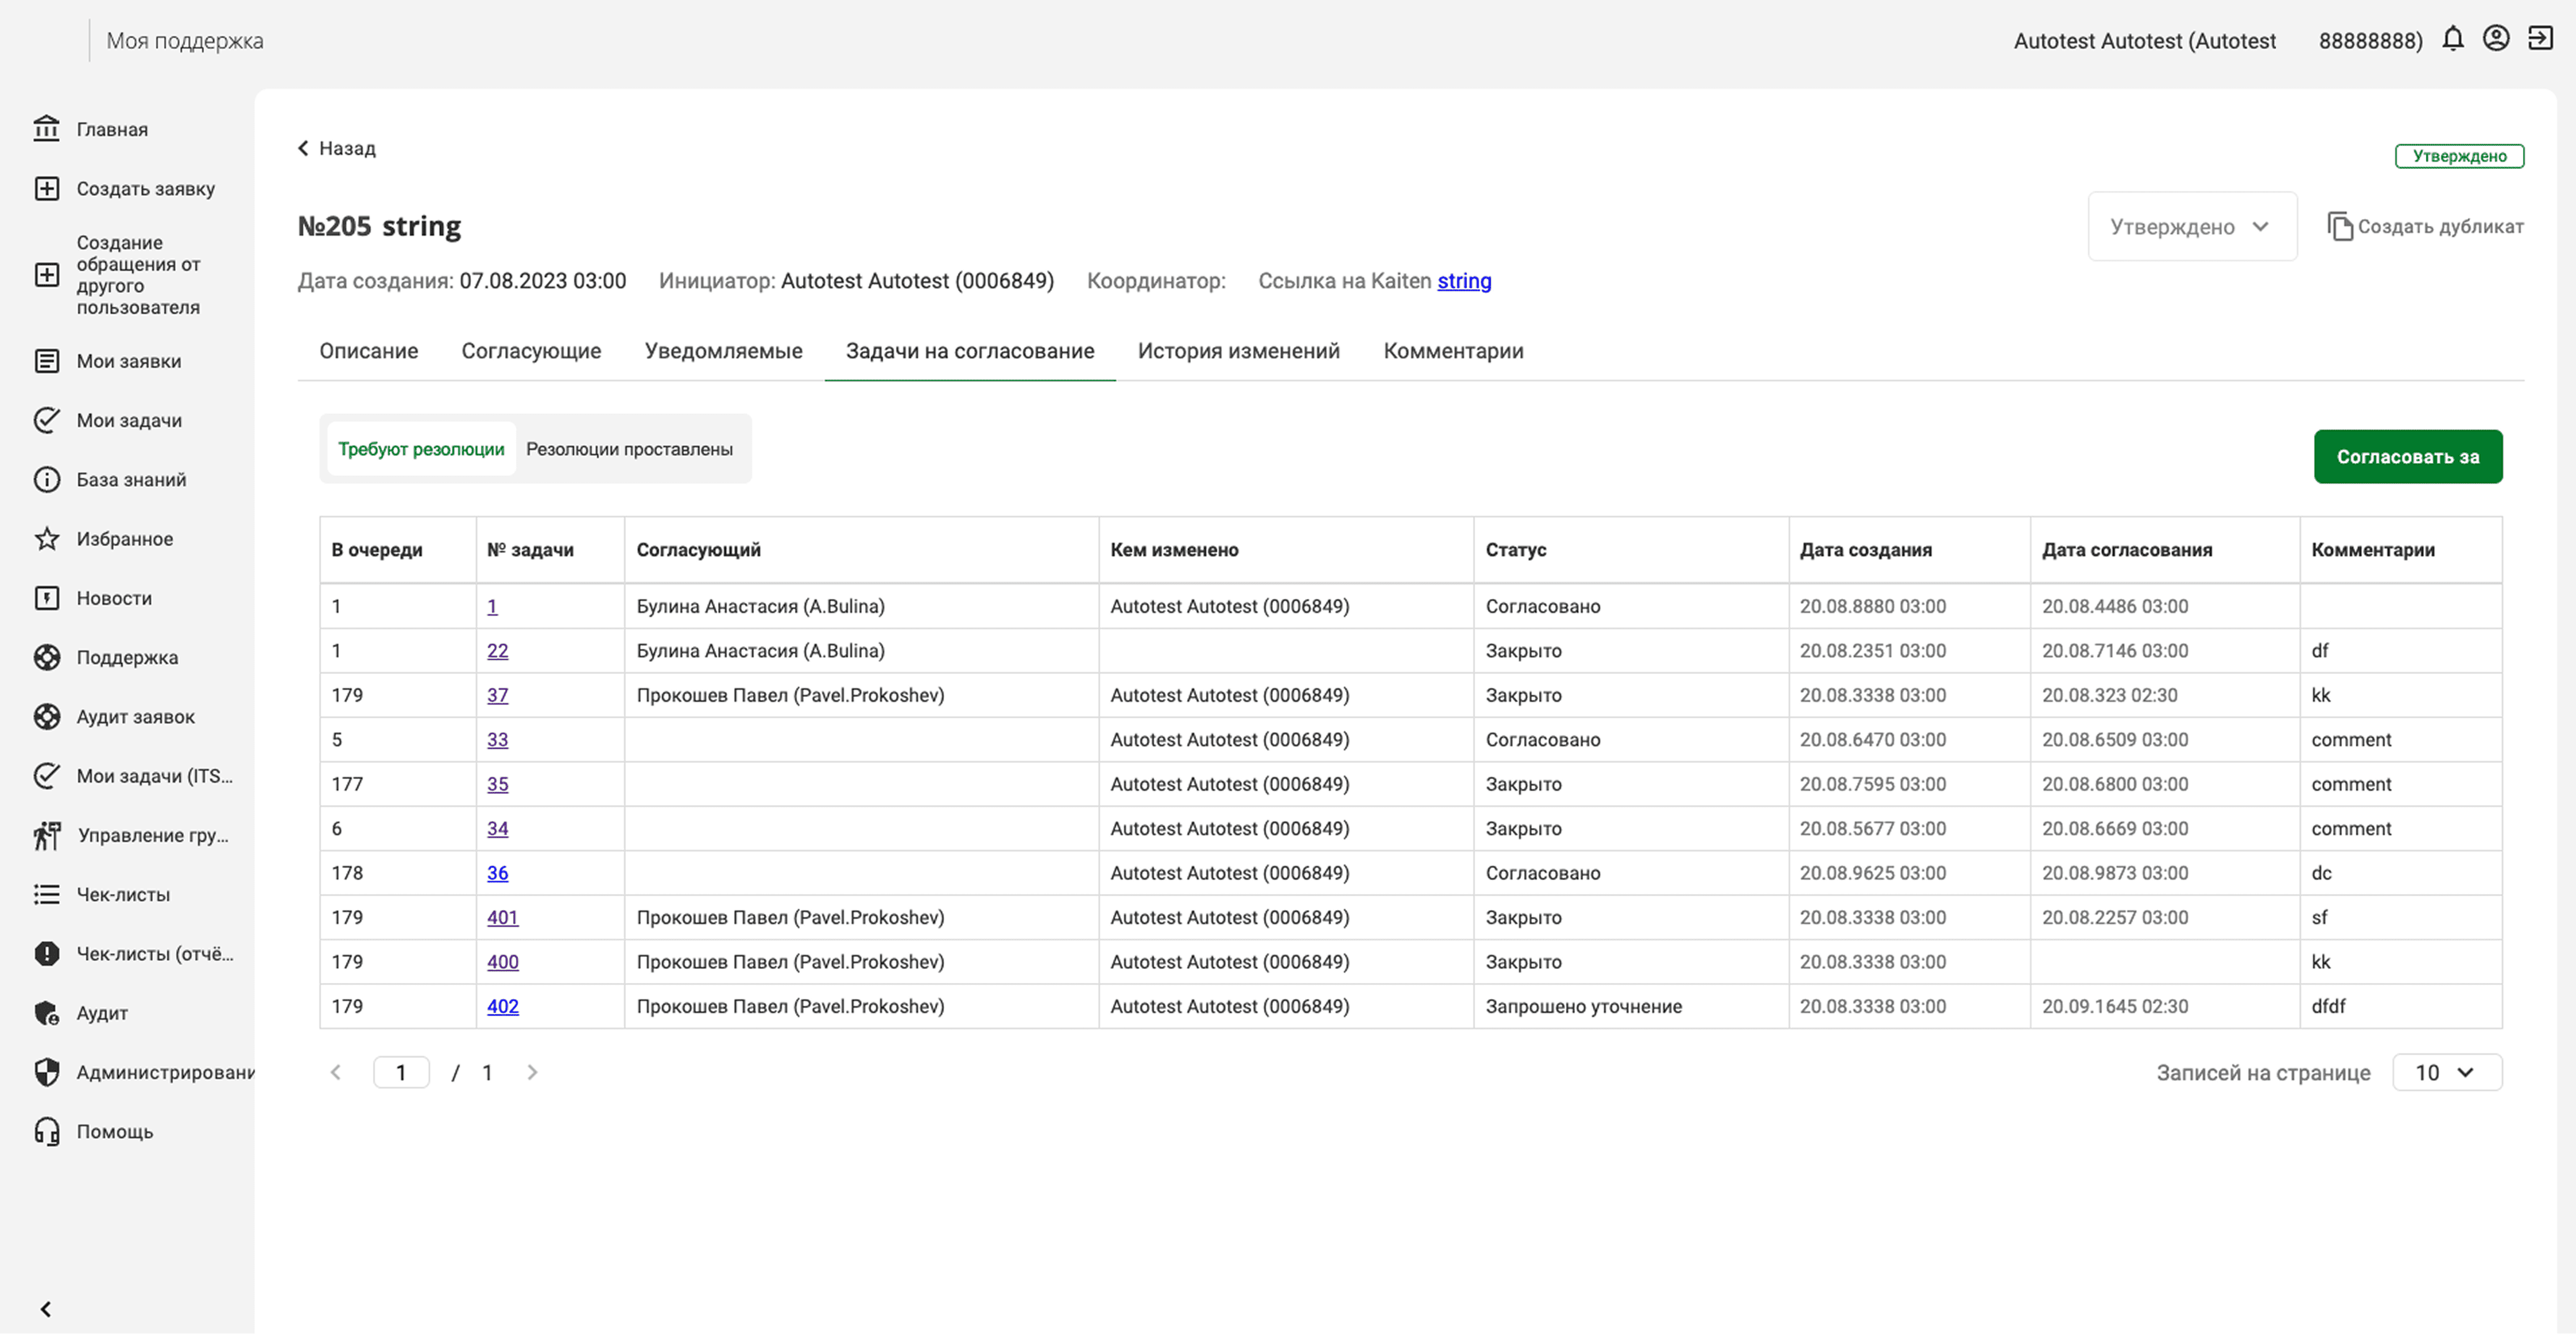Open task number 402 link
The image size is (2576, 1334).
click(x=502, y=1006)
